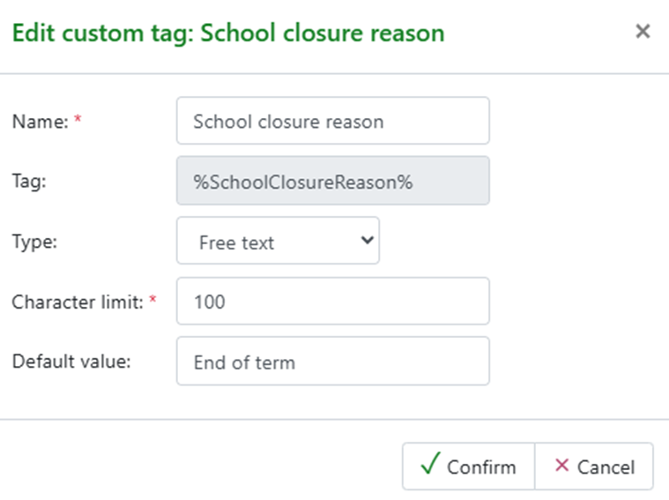Click the green dialog title text
The image size is (669, 500).
[227, 34]
